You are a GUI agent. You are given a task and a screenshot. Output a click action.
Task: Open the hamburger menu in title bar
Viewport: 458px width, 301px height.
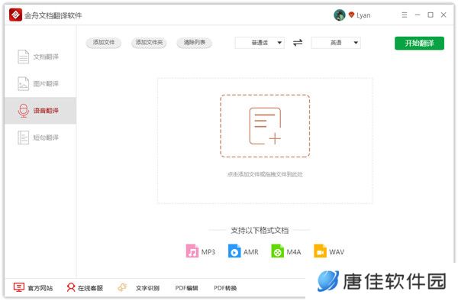coord(405,15)
